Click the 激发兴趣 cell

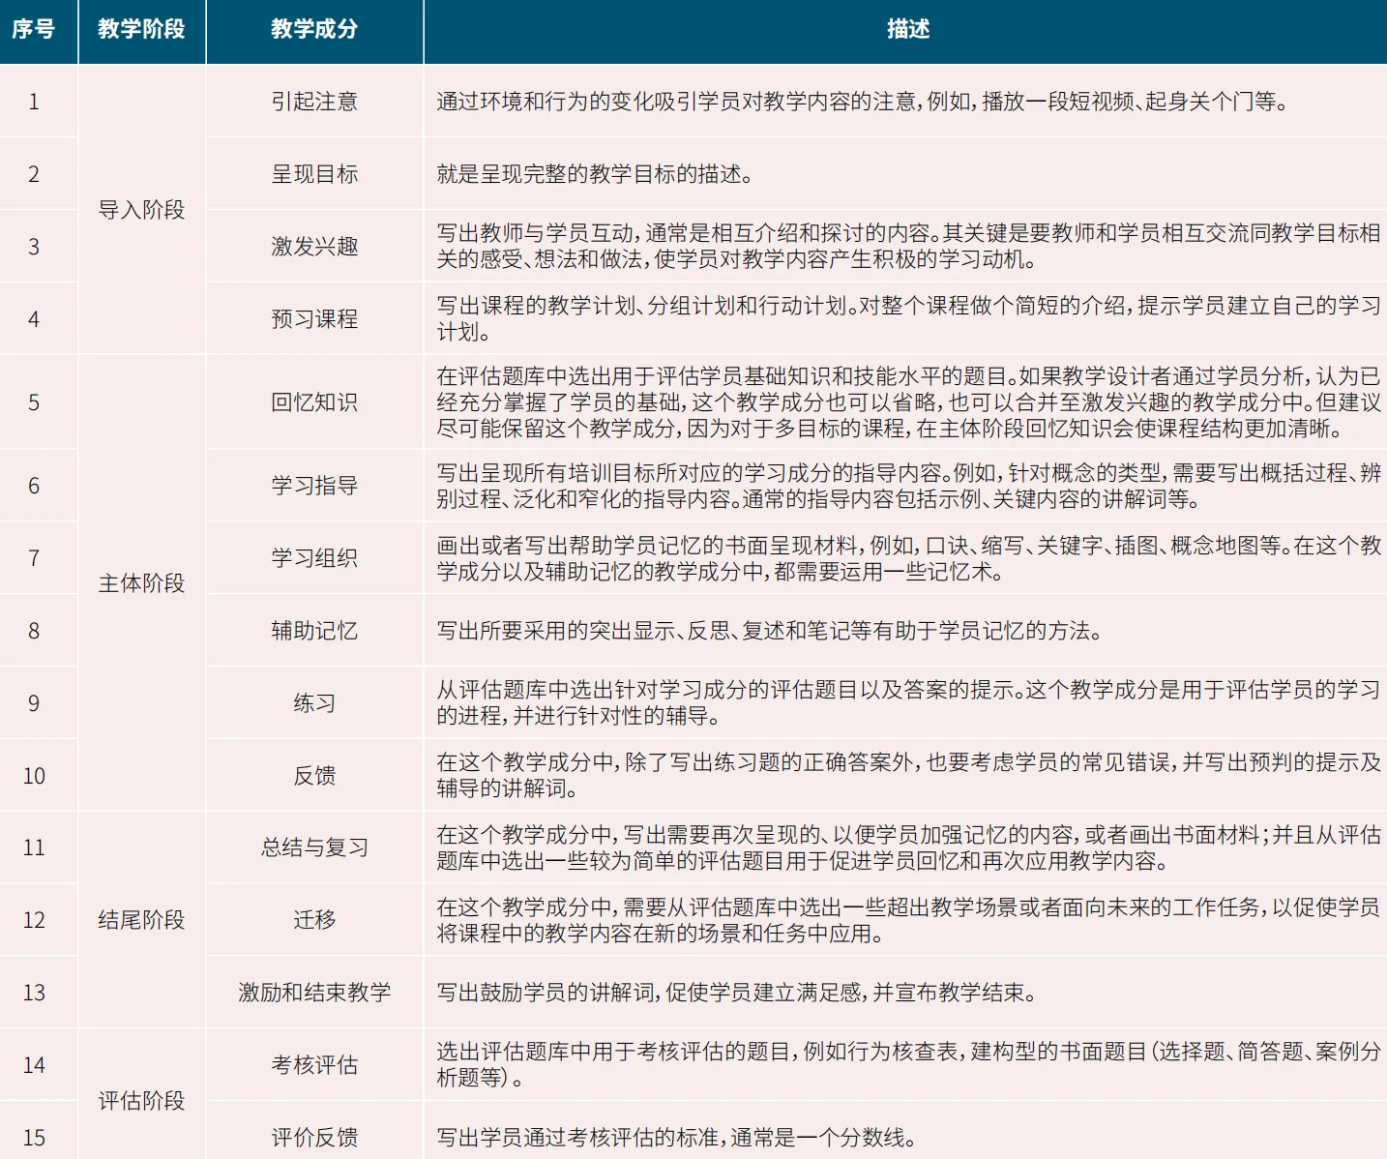click(x=314, y=247)
